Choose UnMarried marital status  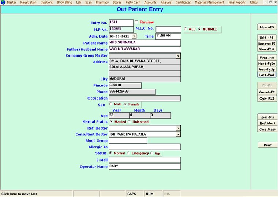pyautogui.click(x=129, y=122)
